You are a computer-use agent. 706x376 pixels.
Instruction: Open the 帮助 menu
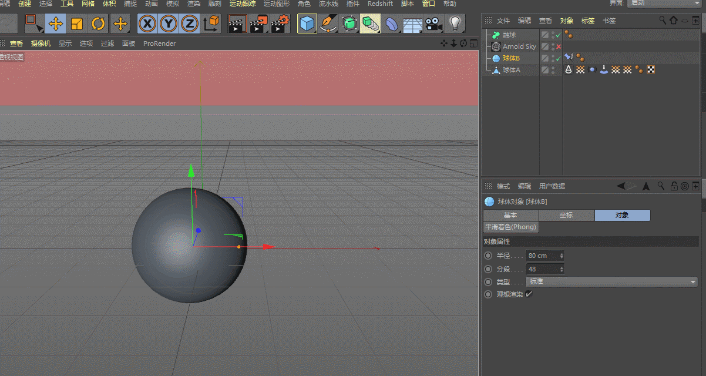[450, 4]
